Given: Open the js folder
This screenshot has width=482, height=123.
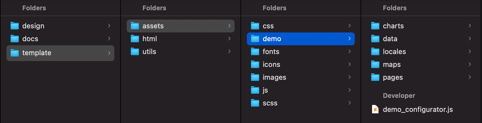Looking at the screenshot, I should (265, 90).
